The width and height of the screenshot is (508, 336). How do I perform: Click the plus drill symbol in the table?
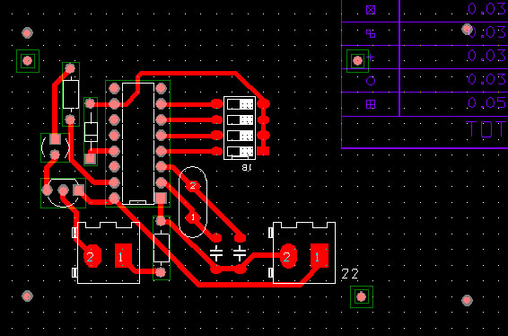[x=371, y=57]
